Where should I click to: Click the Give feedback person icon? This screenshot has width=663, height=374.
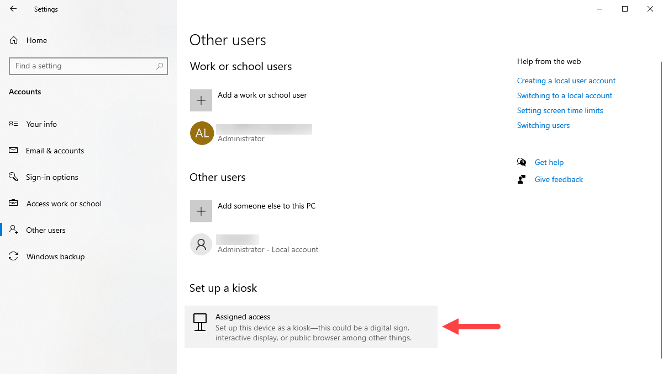(522, 179)
